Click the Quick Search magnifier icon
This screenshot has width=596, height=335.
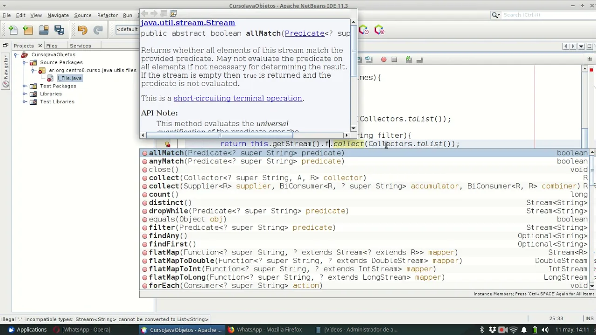pos(496,15)
